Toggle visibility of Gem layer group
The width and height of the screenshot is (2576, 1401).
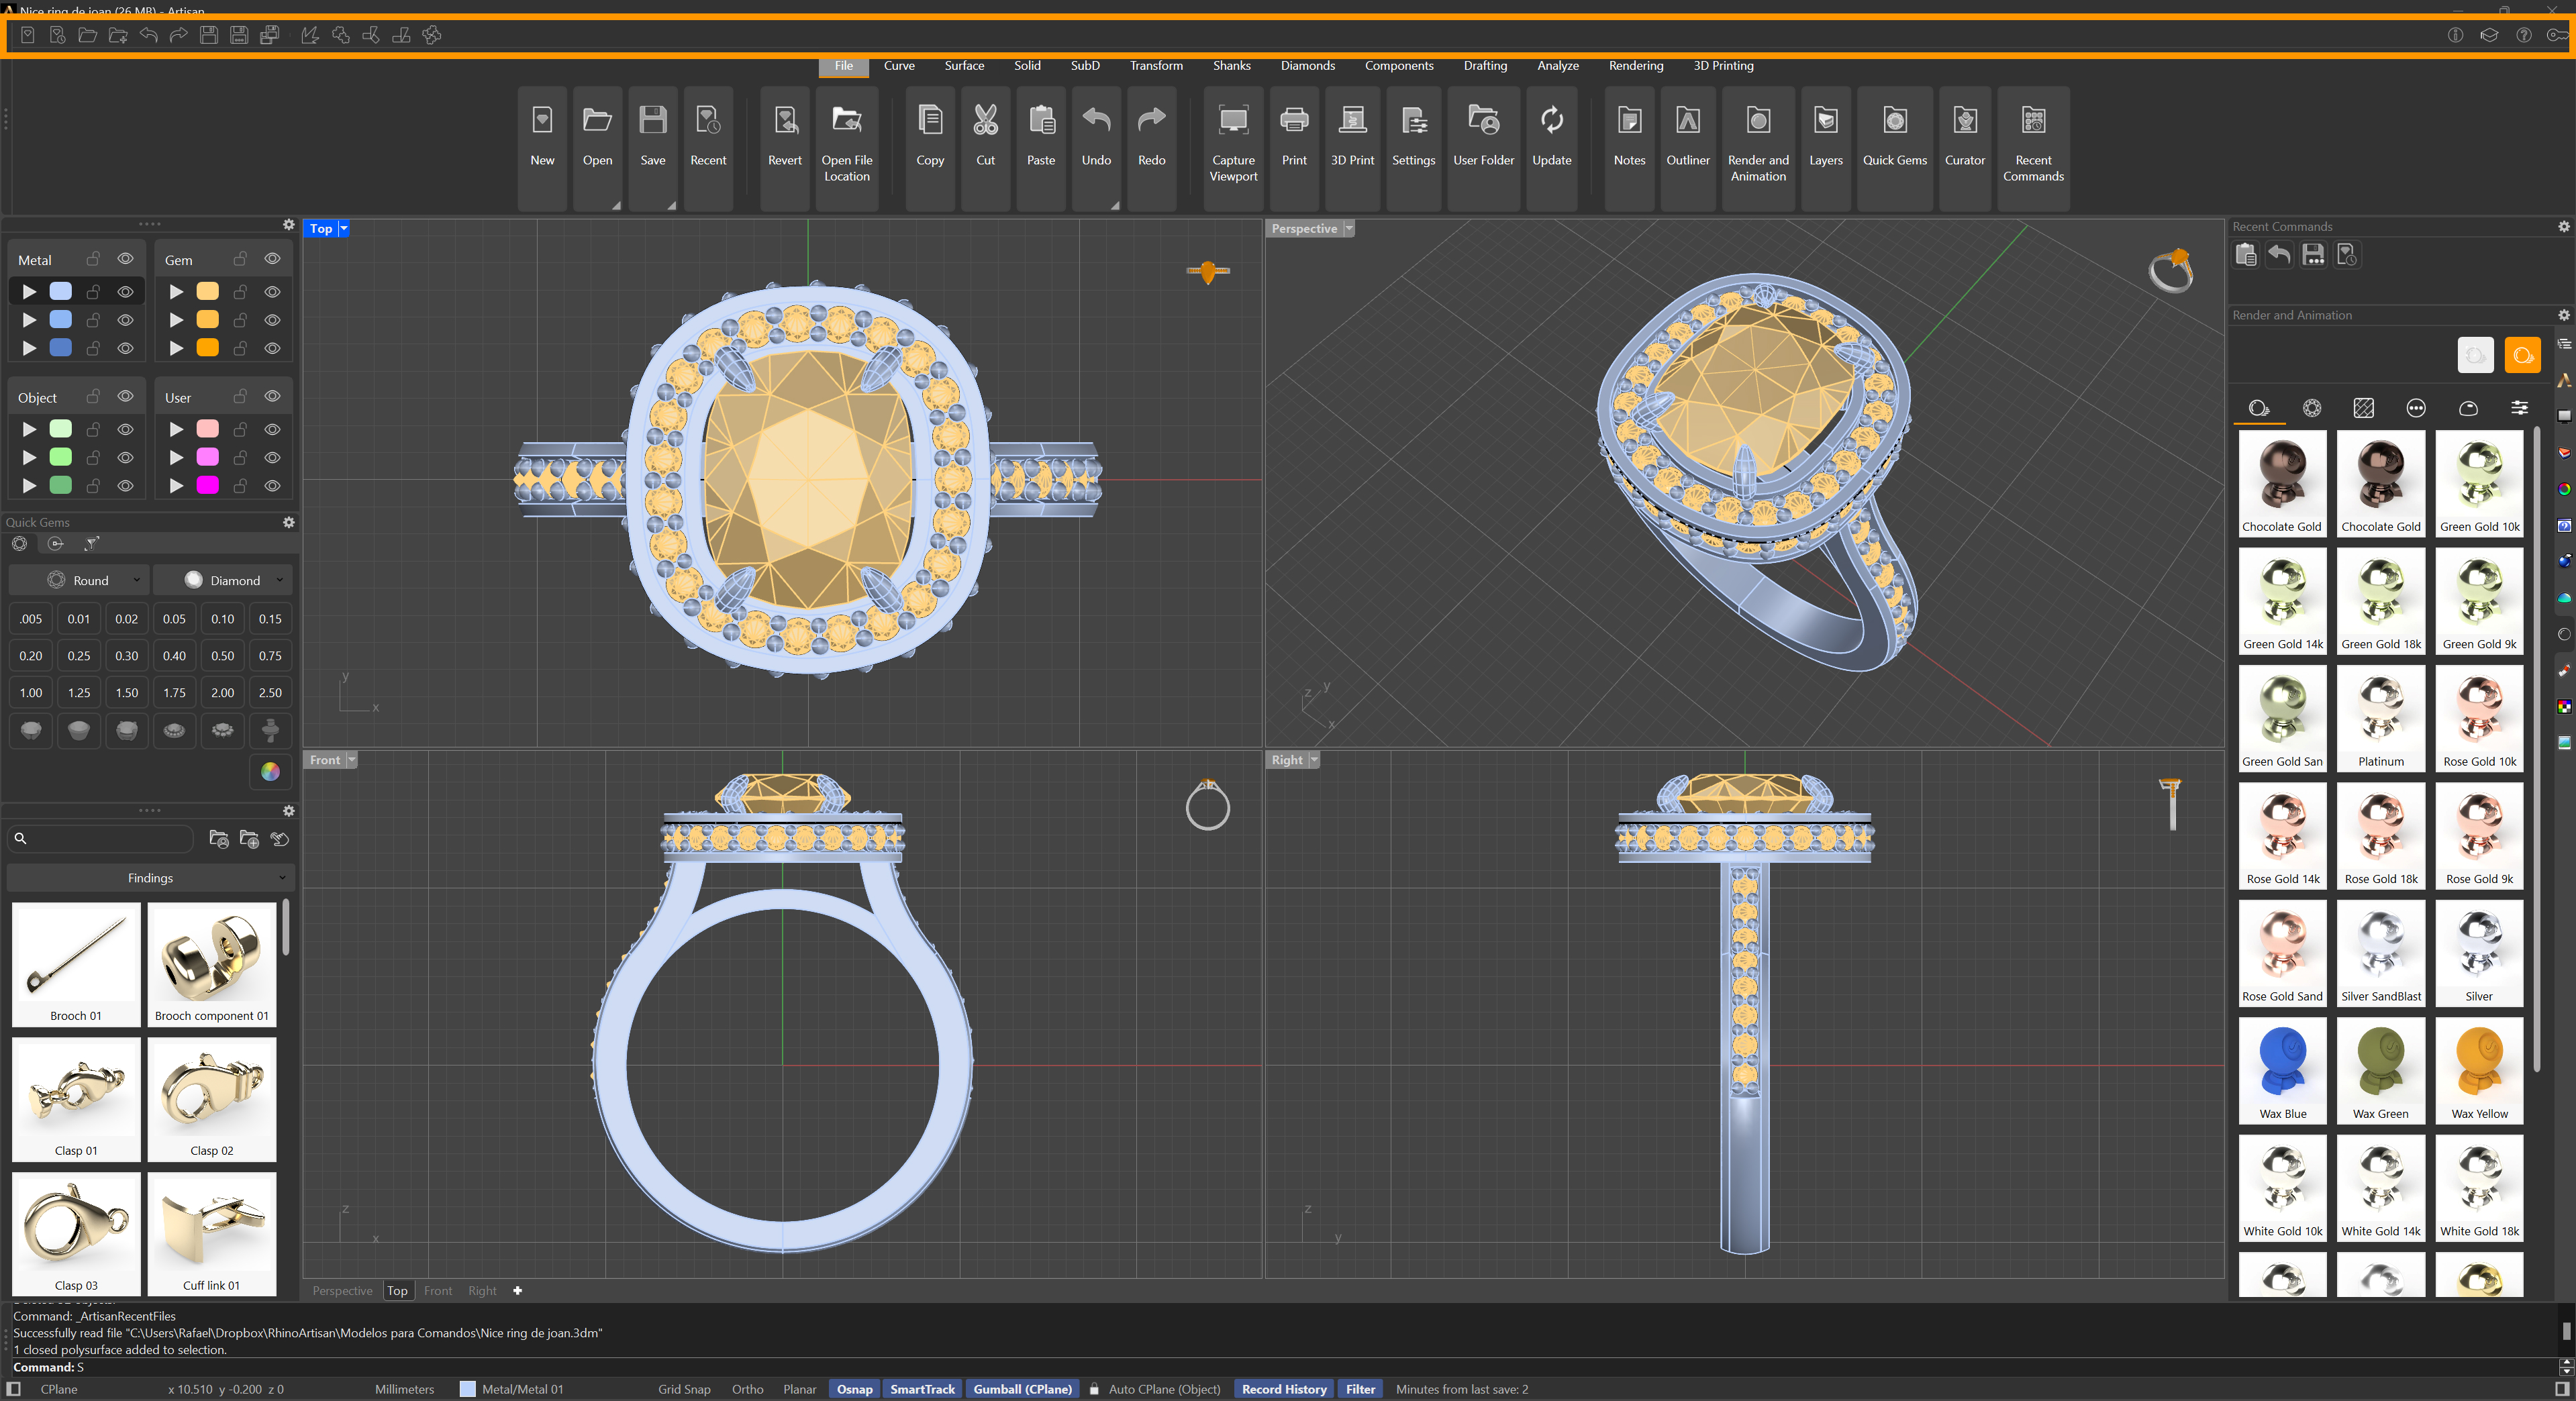tap(272, 259)
